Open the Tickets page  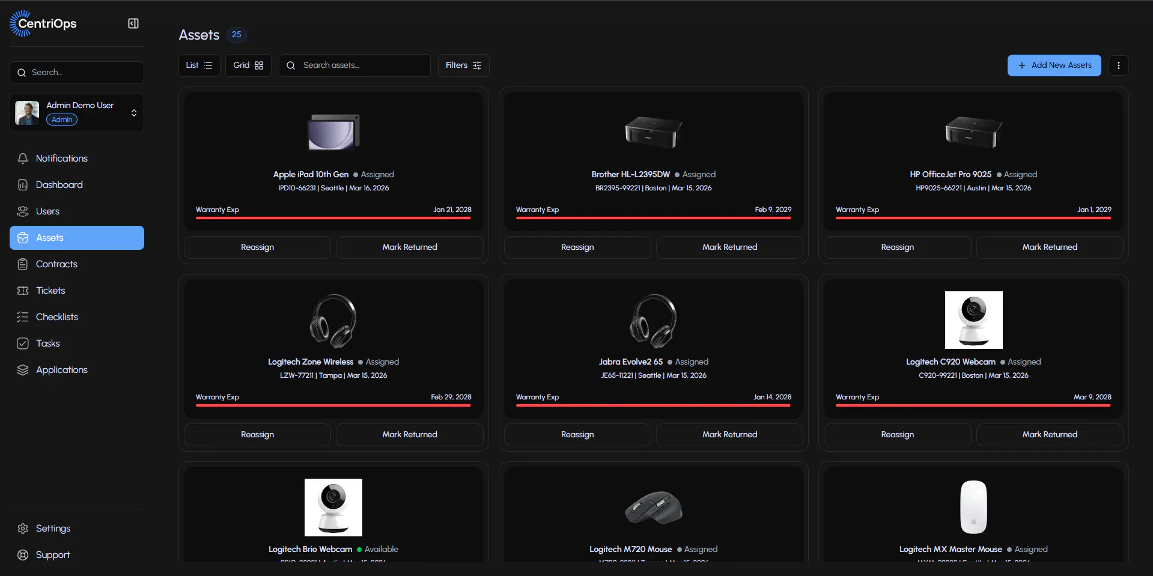pyautogui.click(x=77, y=291)
